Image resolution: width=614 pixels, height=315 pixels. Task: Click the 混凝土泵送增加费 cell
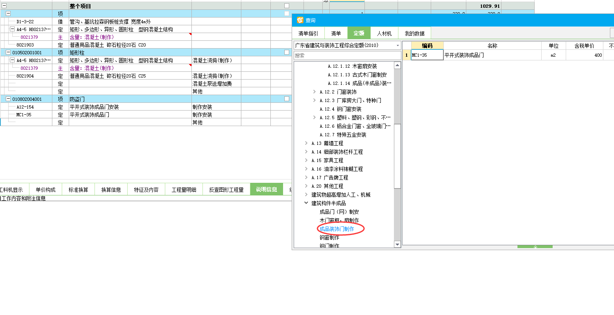pyautogui.click(x=216, y=84)
